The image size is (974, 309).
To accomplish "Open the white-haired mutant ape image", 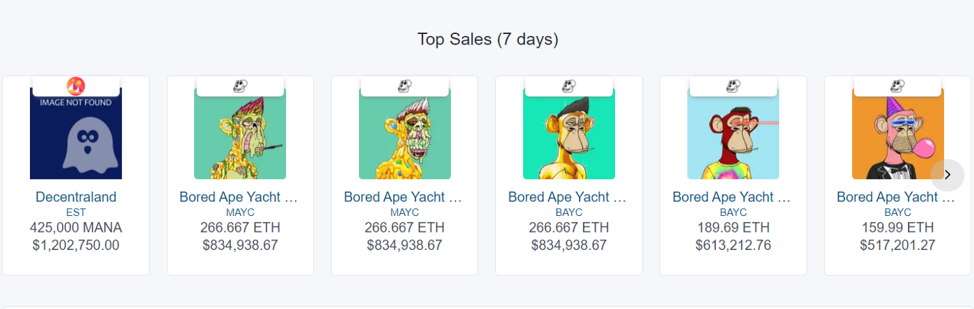I will tap(405, 133).
